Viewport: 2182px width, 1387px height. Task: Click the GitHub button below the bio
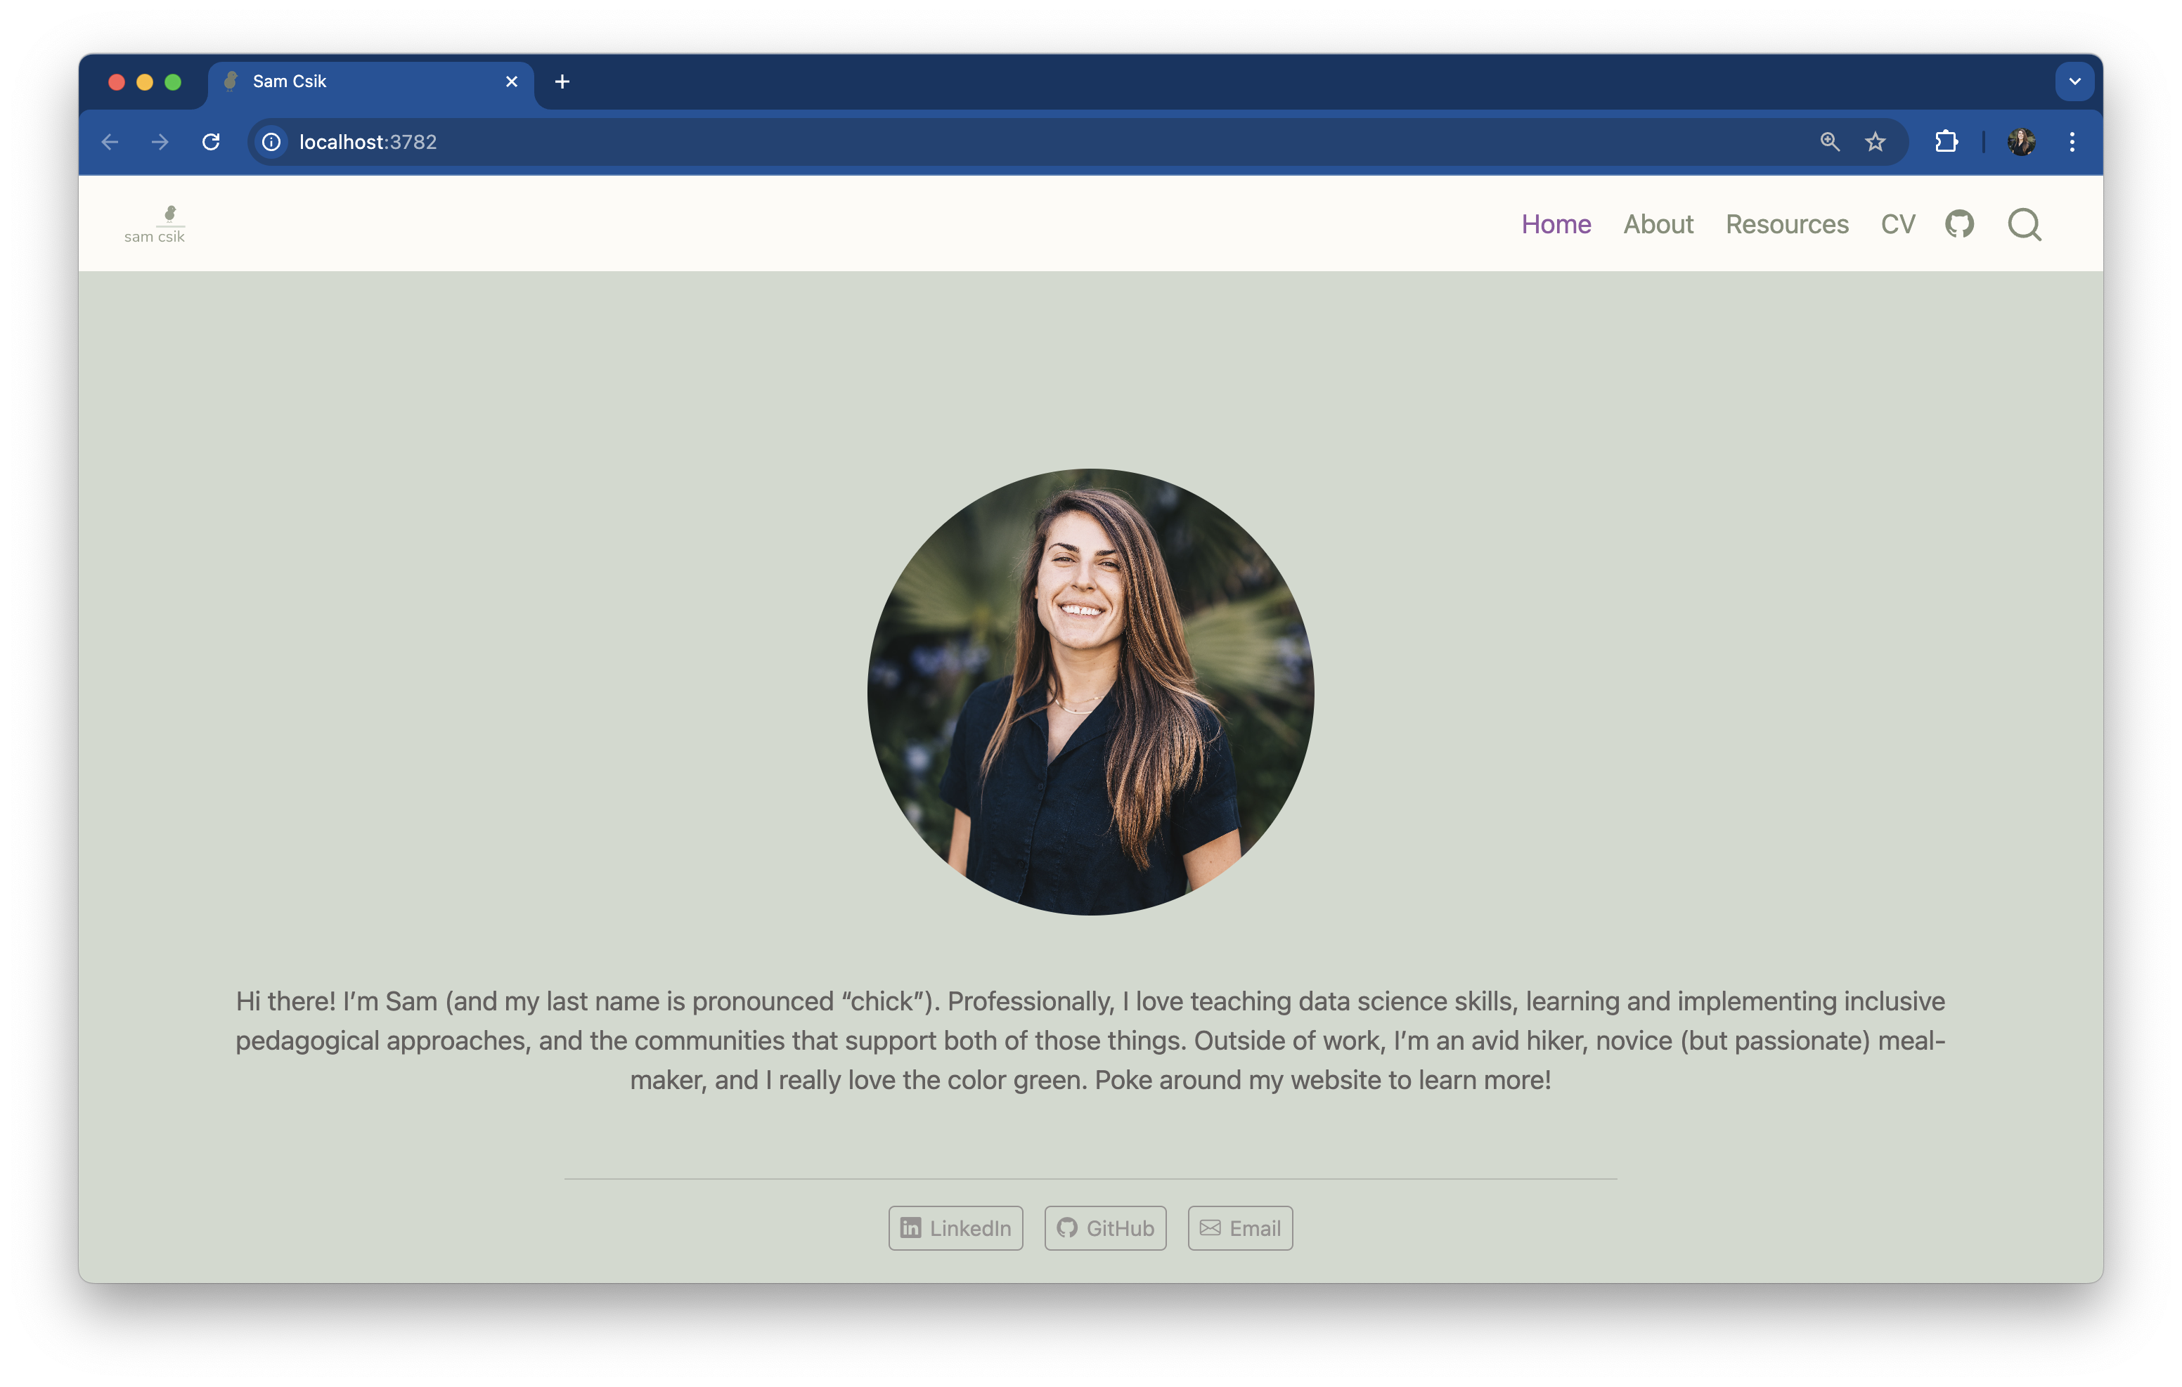point(1104,1228)
